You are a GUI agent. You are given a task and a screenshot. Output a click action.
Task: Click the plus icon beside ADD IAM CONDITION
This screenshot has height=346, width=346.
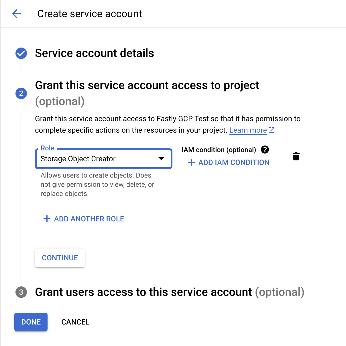point(191,162)
